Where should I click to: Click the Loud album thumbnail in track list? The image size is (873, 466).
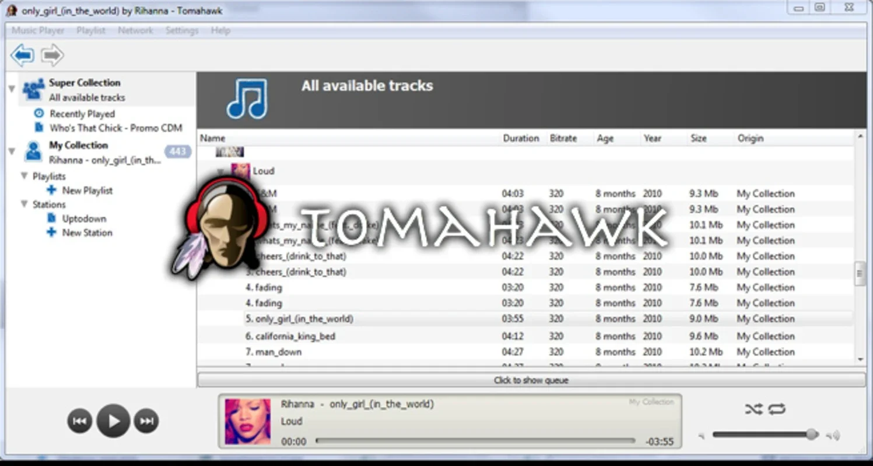click(240, 171)
